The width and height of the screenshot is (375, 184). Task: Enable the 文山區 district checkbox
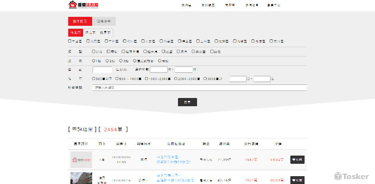click(272, 41)
